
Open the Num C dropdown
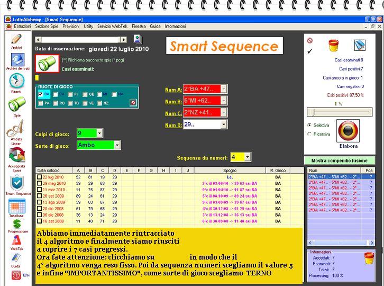tap(224, 112)
